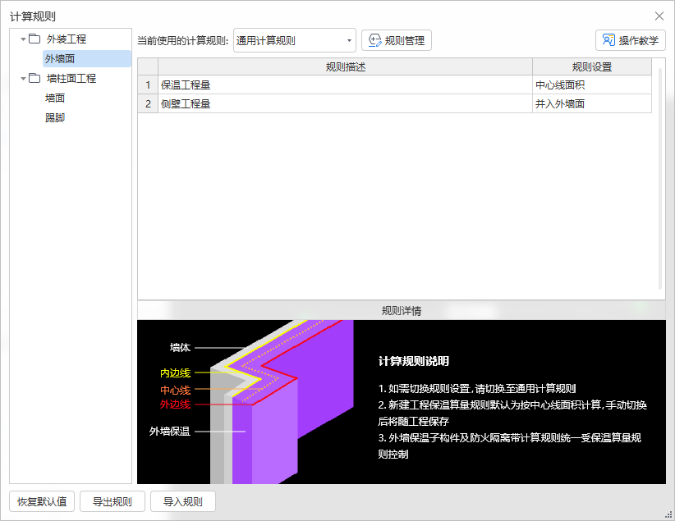
Task: Click the 外装工程 folder icon
Action: click(34, 39)
